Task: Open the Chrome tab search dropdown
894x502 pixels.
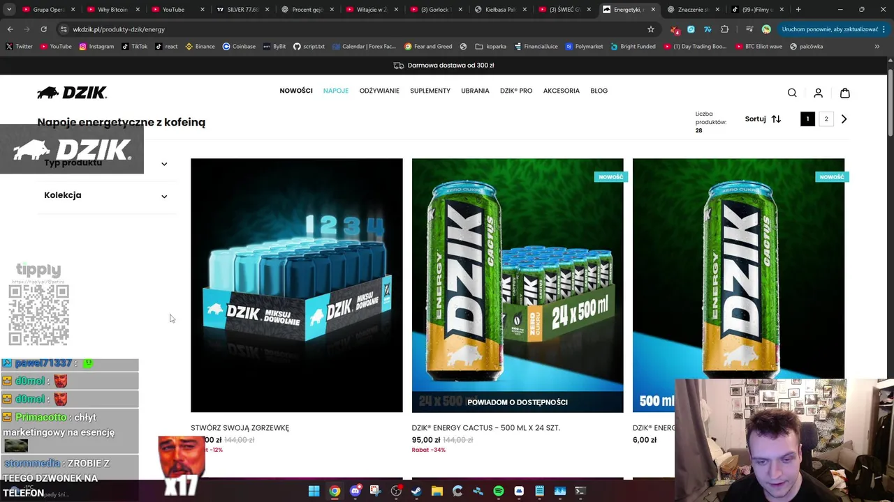Action: [x=9, y=10]
